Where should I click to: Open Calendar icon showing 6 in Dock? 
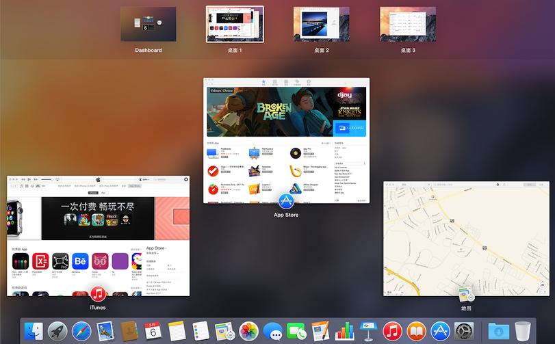pos(153,331)
